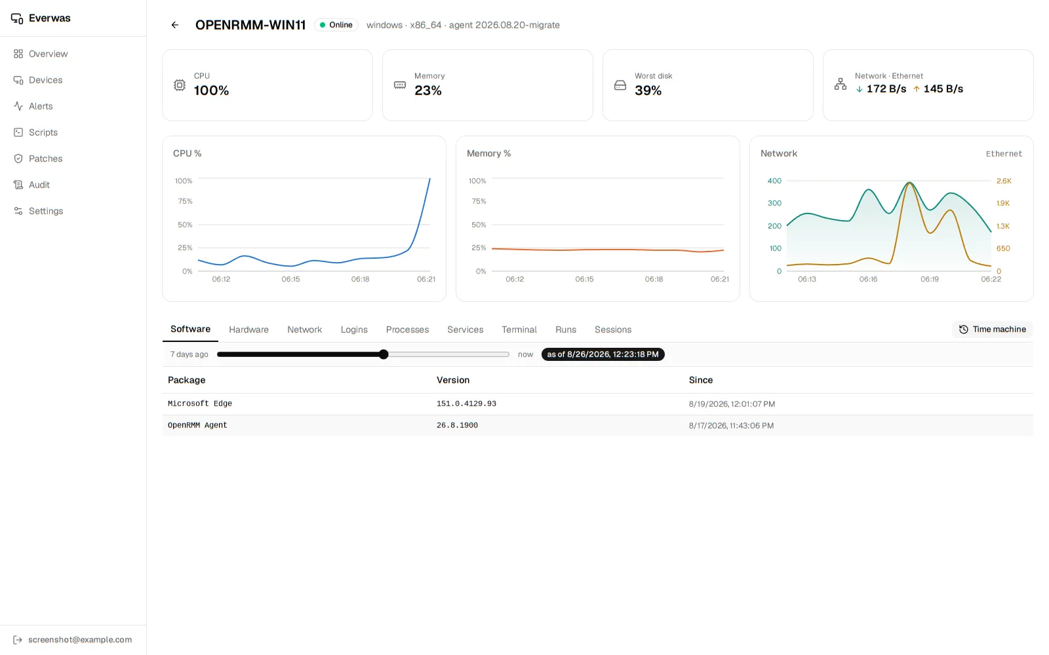Click screenshot@example.com account link
The height and width of the screenshot is (655, 1049).
[73, 640]
